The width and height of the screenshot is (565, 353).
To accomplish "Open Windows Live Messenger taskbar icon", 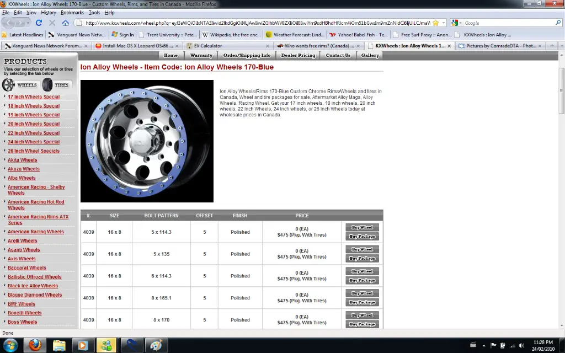I will coord(106,345).
